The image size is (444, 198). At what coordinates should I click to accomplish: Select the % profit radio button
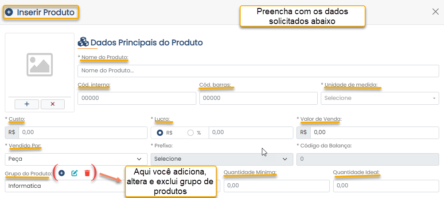(191, 132)
